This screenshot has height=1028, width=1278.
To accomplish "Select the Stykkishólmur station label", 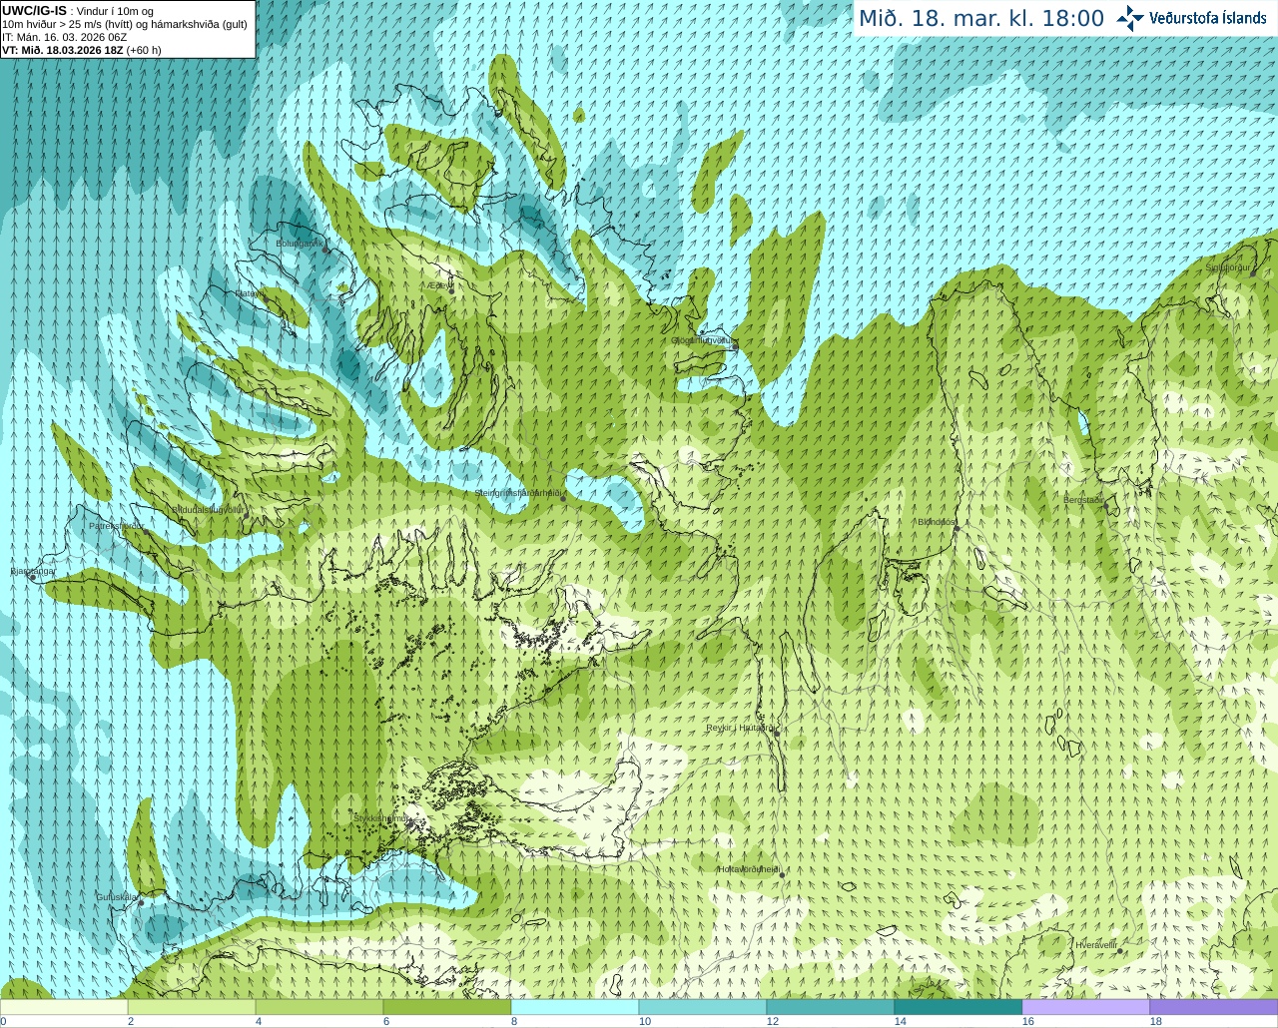I will (380, 817).
